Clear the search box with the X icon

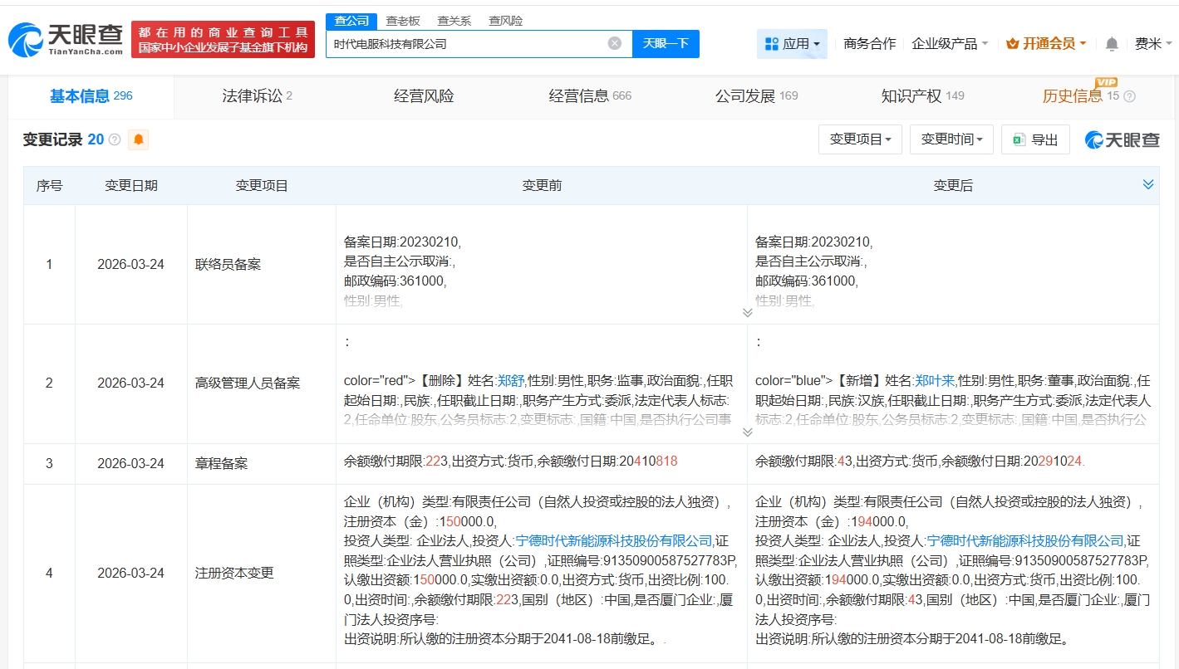tap(614, 43)
